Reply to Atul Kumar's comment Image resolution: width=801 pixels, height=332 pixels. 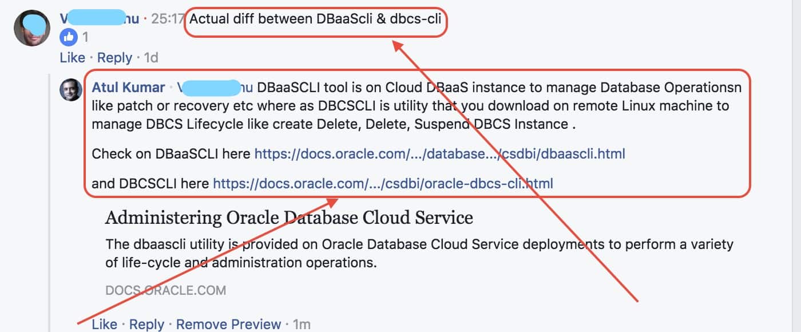pyautogui.click(x=146, y=325)
